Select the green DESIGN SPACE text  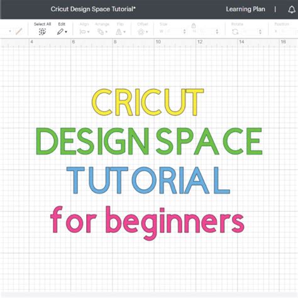pos(149,141)
